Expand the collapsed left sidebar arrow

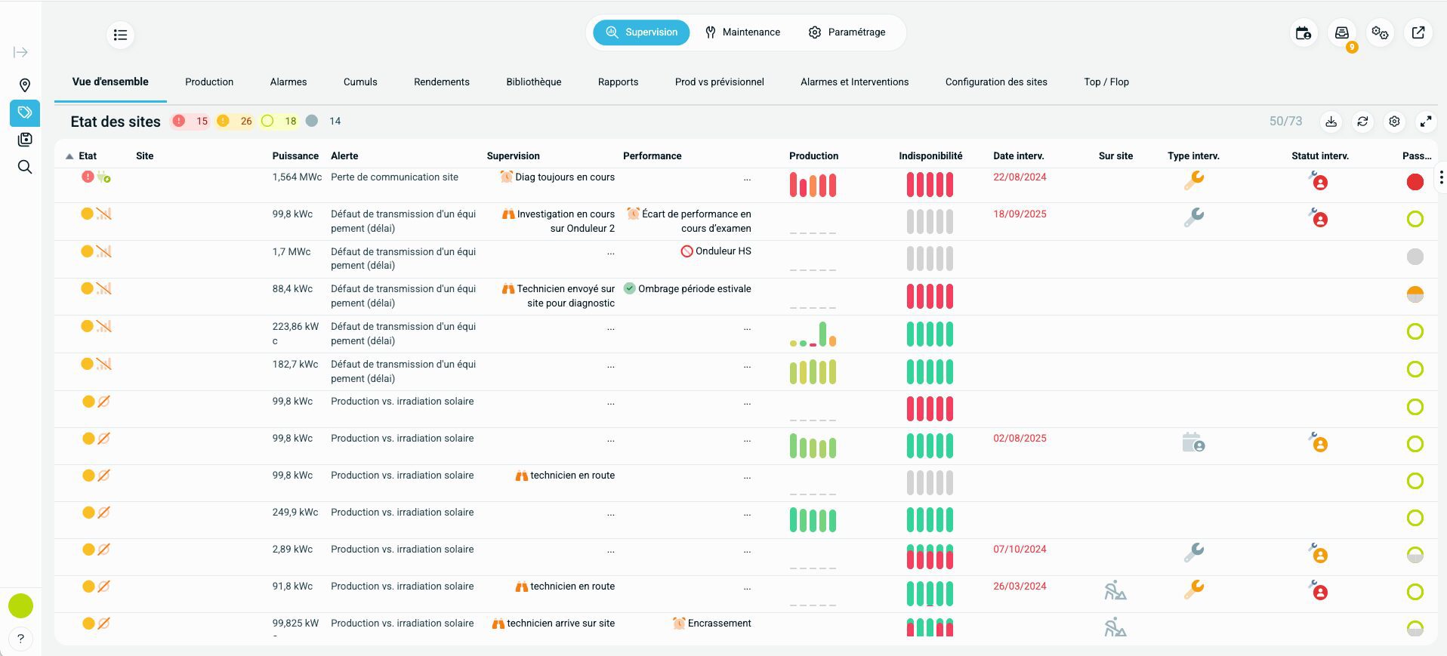[x=20, y=52]
